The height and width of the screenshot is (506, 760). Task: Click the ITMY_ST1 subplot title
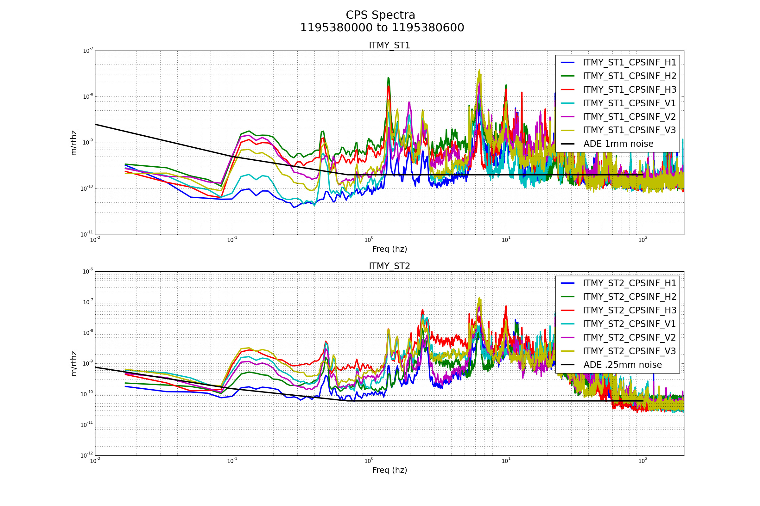click(x=389, y=46)
